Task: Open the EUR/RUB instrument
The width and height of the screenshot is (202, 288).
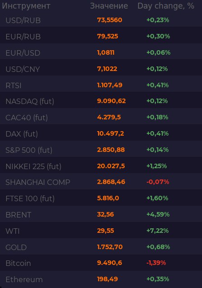Action: click(23, 37)
